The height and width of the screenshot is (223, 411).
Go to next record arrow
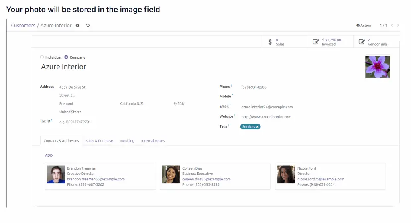tap(398, 26)
